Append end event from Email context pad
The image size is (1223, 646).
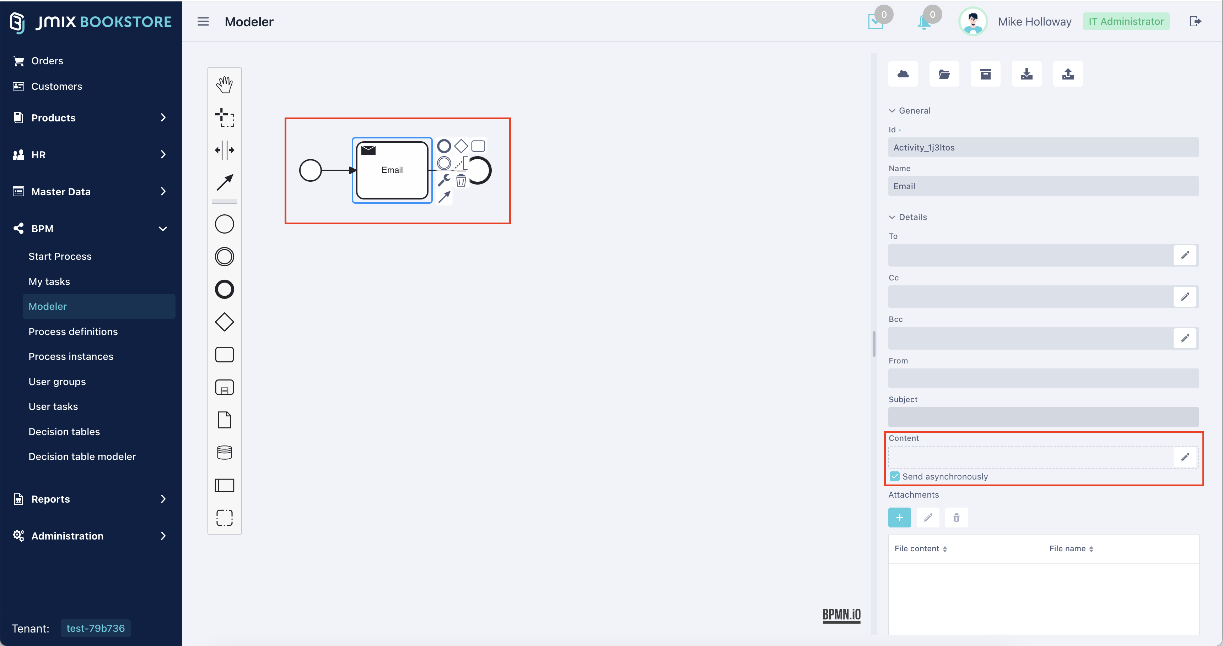click(443, 146)
